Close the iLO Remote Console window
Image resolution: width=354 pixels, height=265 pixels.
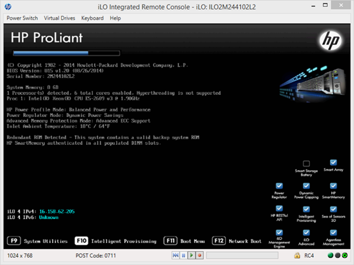tap(341, 5)
